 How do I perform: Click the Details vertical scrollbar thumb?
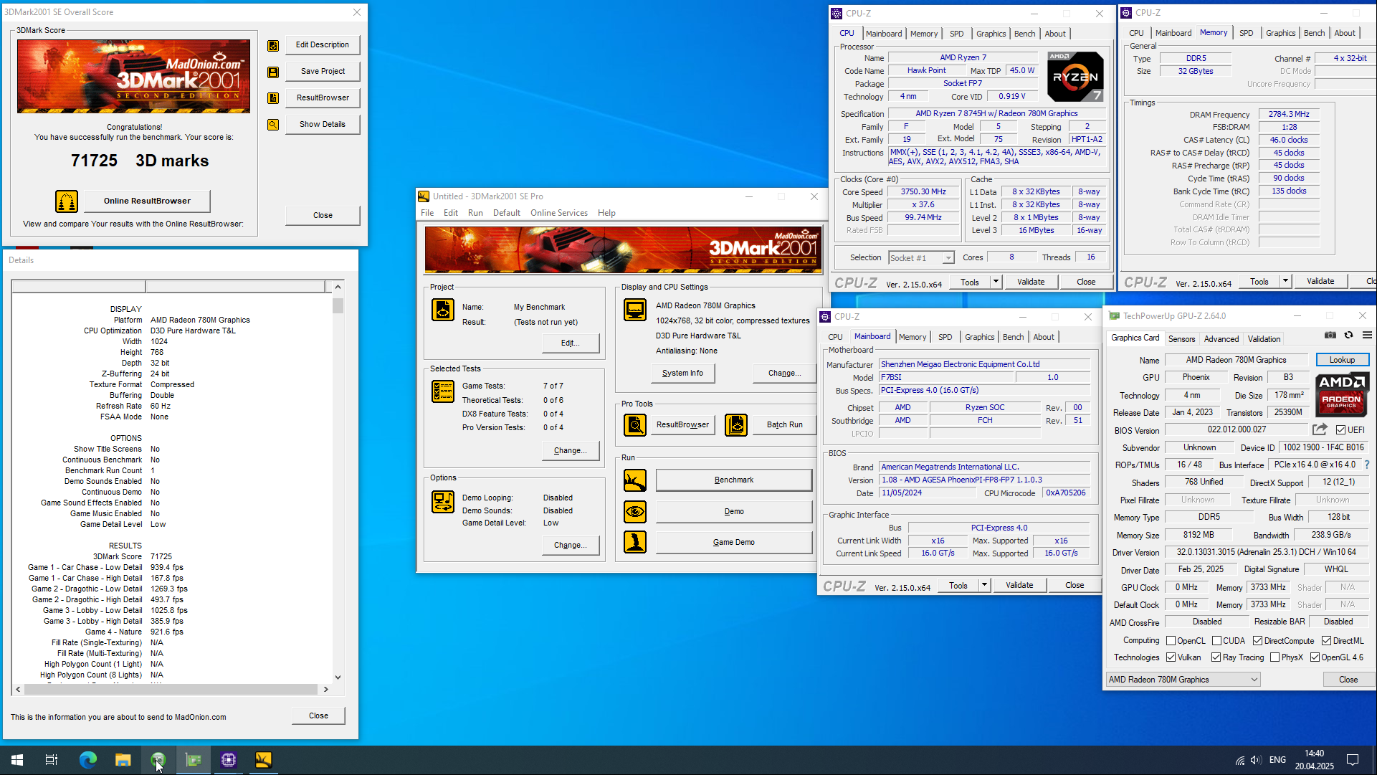[338, 306]
